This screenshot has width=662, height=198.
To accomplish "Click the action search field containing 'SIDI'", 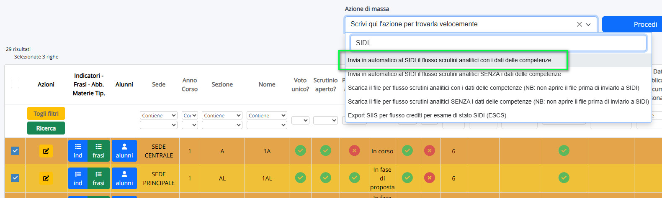I will pyautogui.click(x=498, y=43).
